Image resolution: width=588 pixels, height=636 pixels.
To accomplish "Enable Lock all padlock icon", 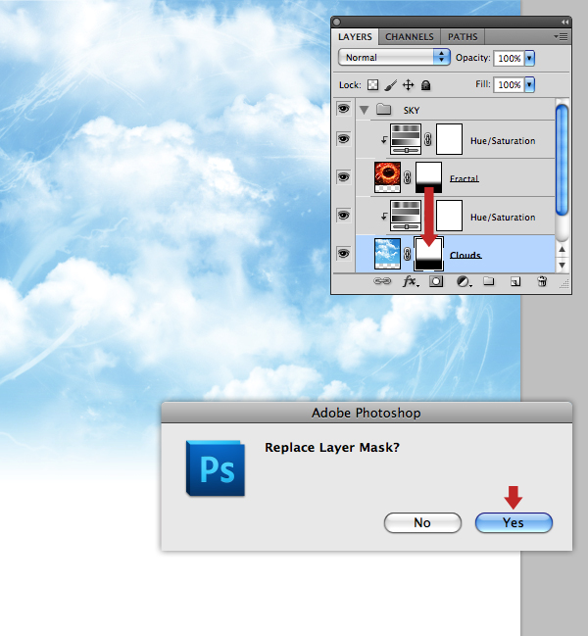I will pyautogui.click(x=425, y=85).
